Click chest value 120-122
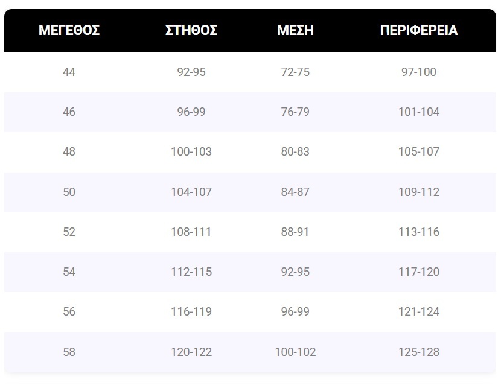 pyautogui.click(x=191, y=352)
